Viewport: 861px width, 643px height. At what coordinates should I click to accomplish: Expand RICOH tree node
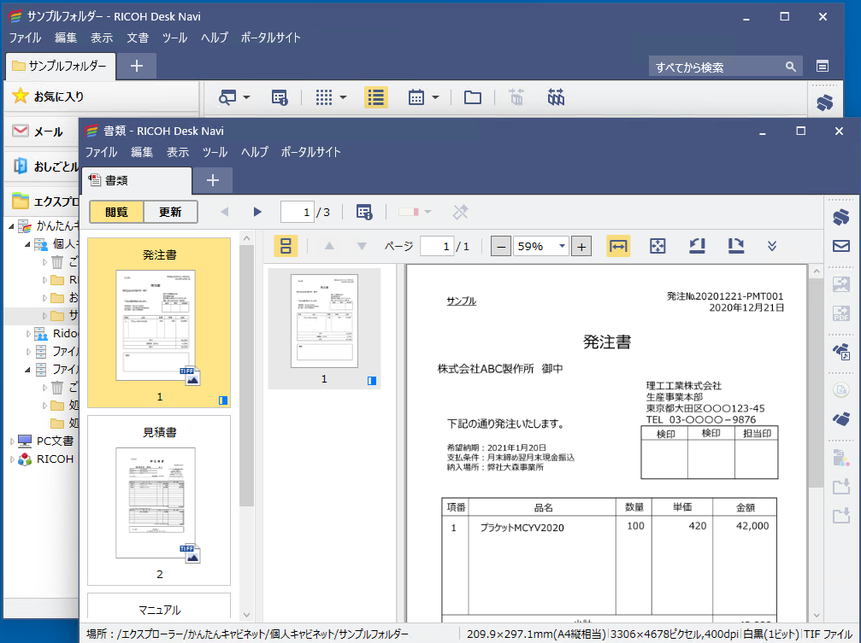[x=12, y=459]
